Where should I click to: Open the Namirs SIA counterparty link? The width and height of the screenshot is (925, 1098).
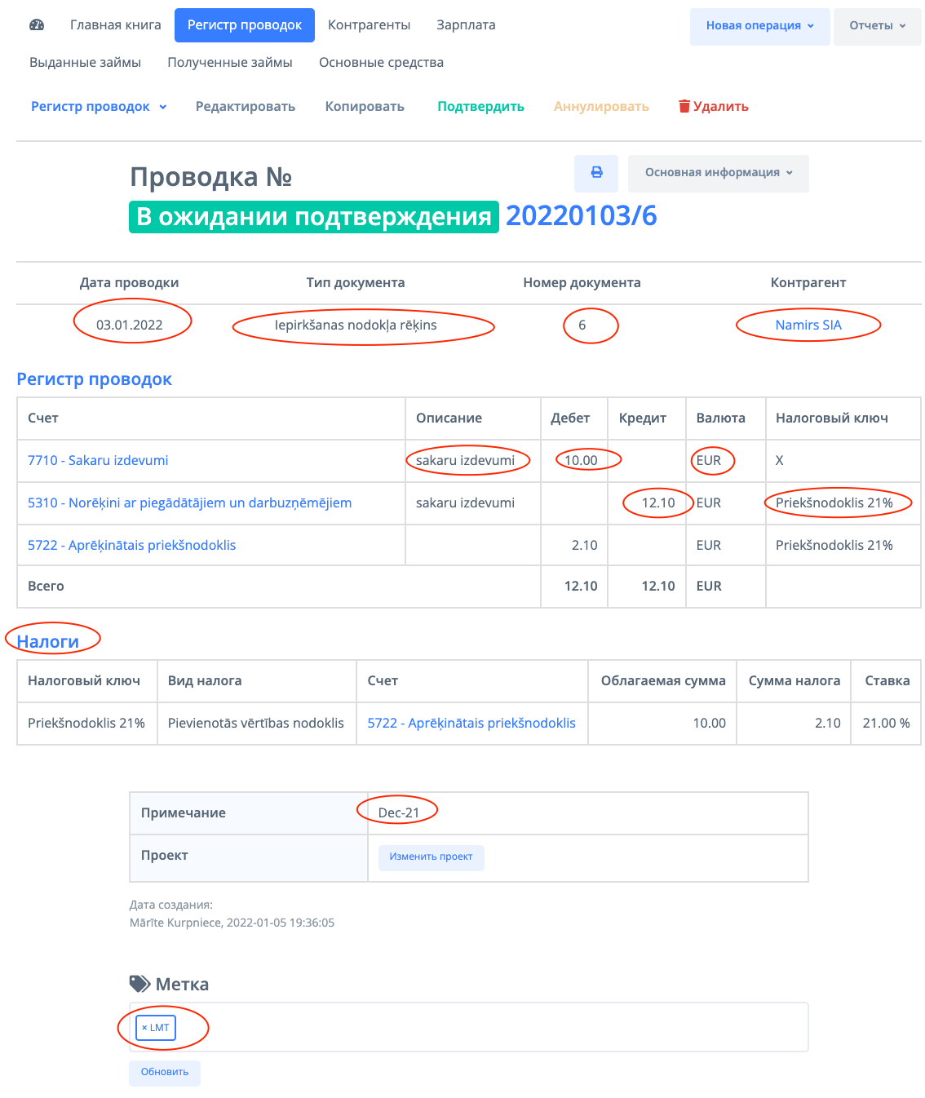coord(808,325)
